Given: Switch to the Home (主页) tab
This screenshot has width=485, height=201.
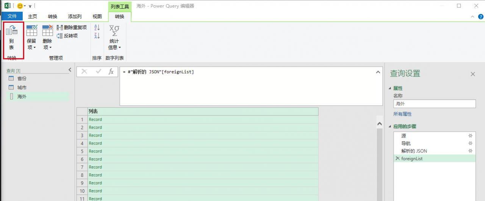Looking at the screenshot, I should click(x=33, y=16).
